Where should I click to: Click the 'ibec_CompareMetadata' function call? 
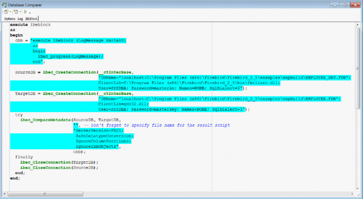click(x=45, y=120)
